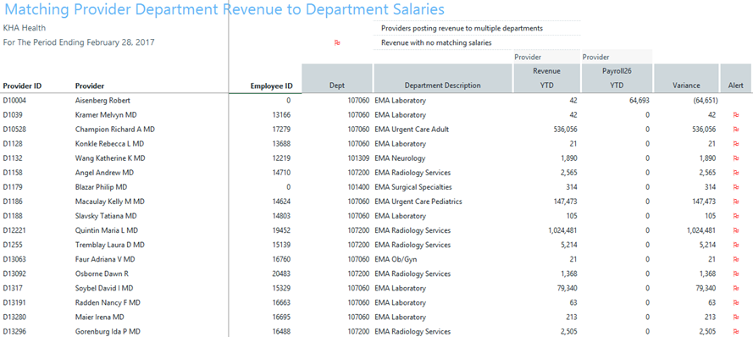The image size is (753, 337).
Task: Click alert flag for Soybel David I MD
Action: (735, 289)
